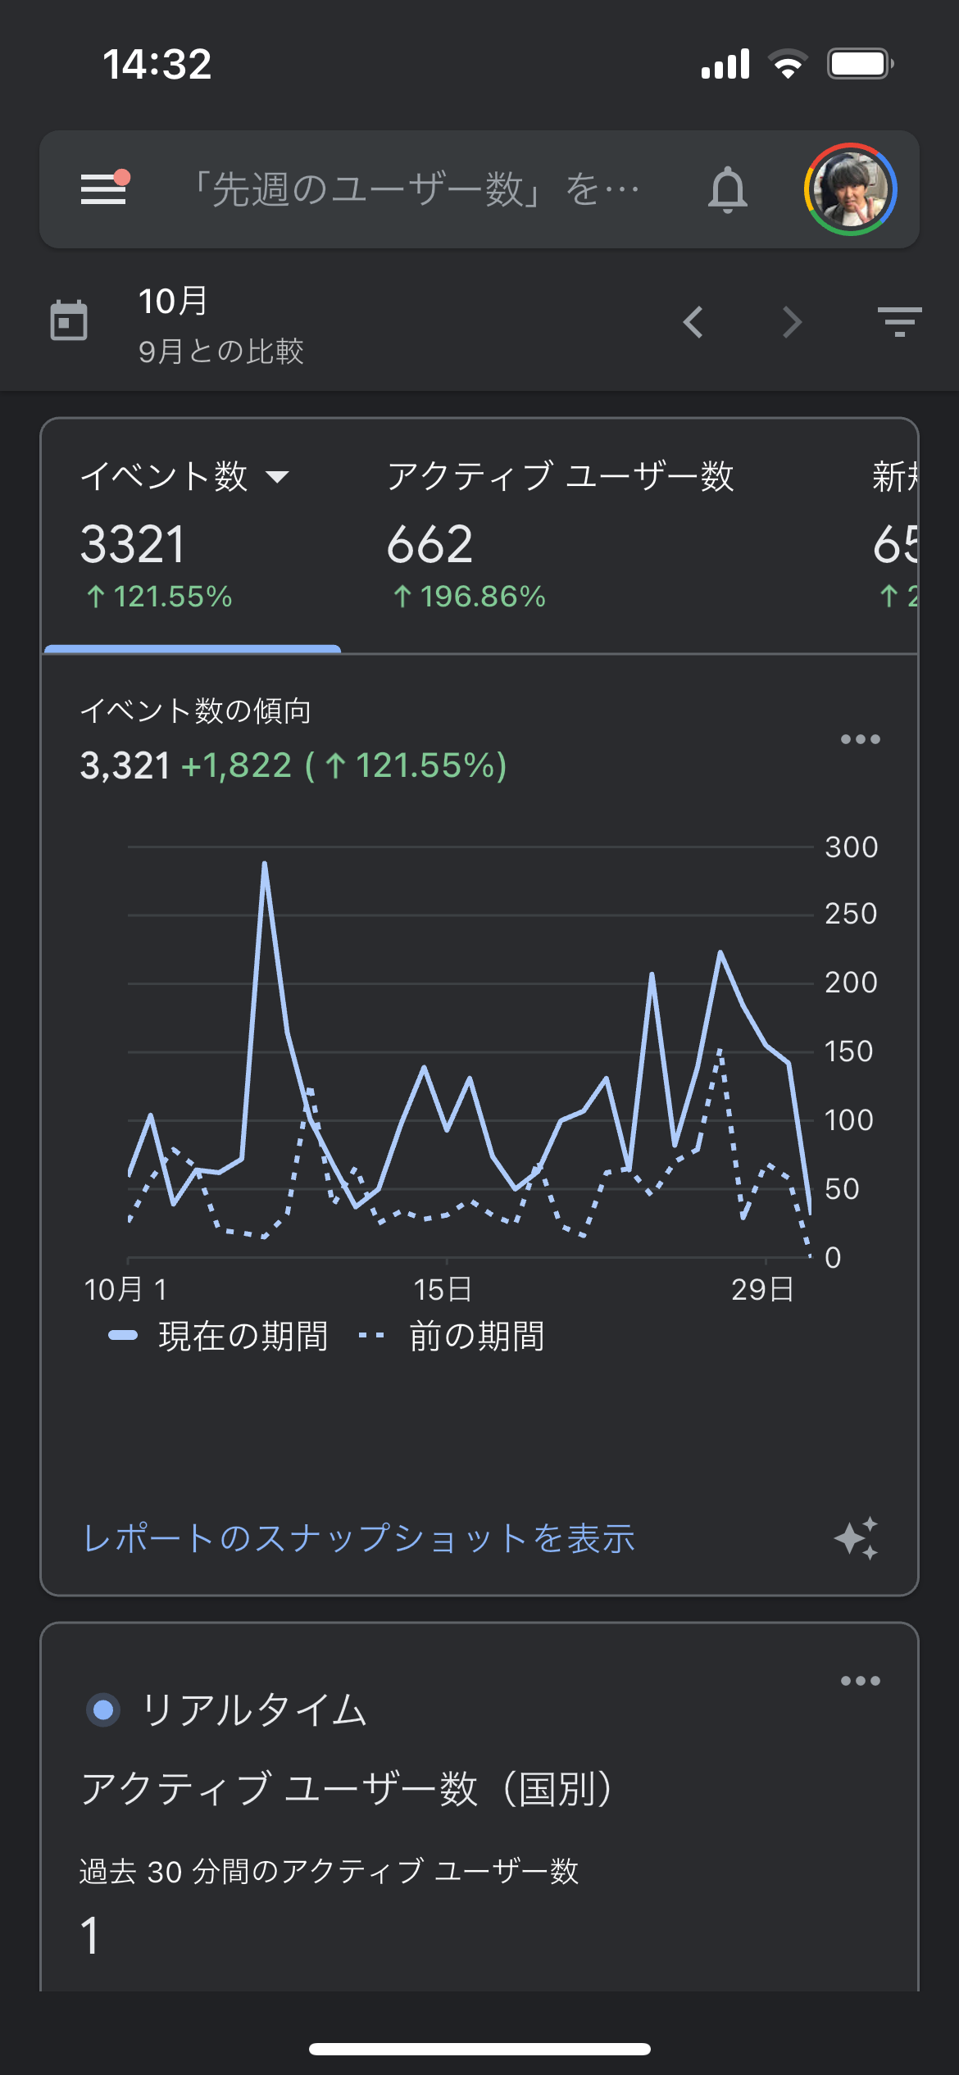Go to previous month with left chevron
This screenshot has height=2075, width=959.
pos(693,322)
